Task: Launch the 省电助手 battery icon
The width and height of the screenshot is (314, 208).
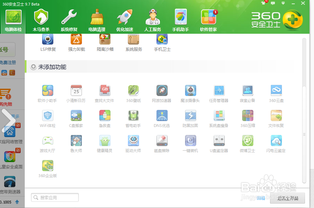Action: [x=133, y=115]
